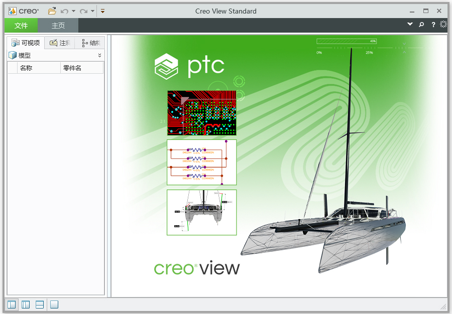Close the Creo View window
The height and width of the screenshot is (314, 452).
pyautogui.click(x=439, y=11)
